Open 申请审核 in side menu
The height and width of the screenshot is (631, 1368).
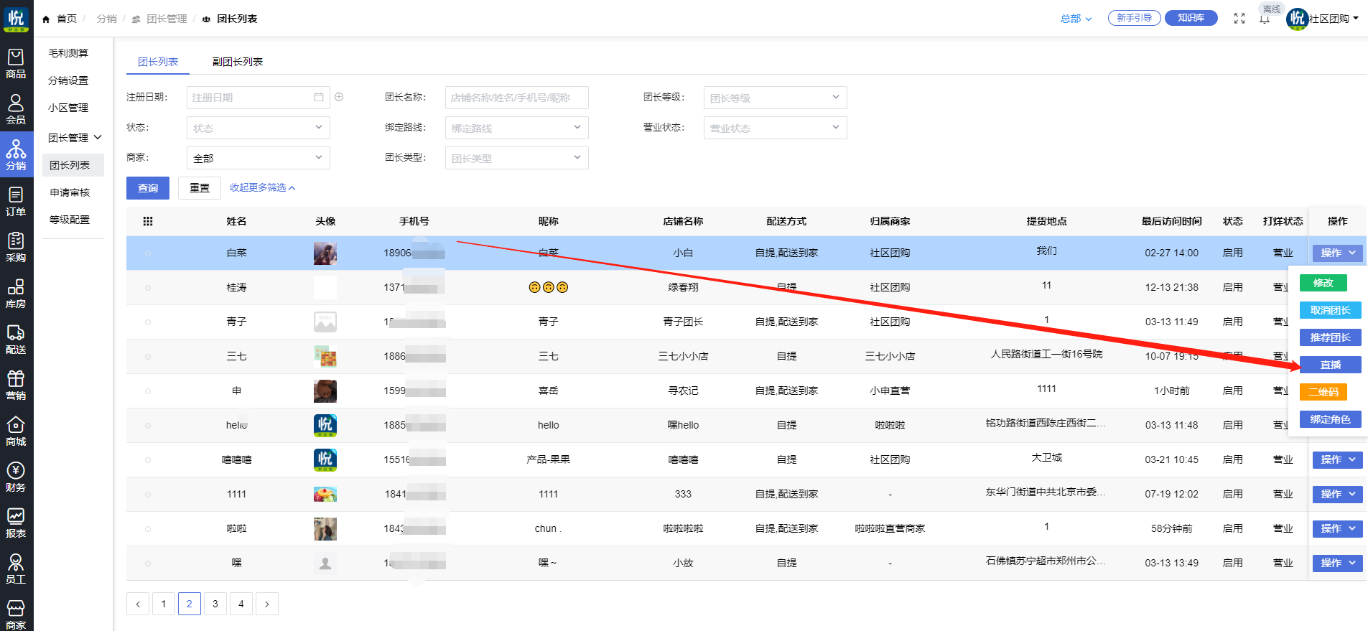[x=70, y=192]
